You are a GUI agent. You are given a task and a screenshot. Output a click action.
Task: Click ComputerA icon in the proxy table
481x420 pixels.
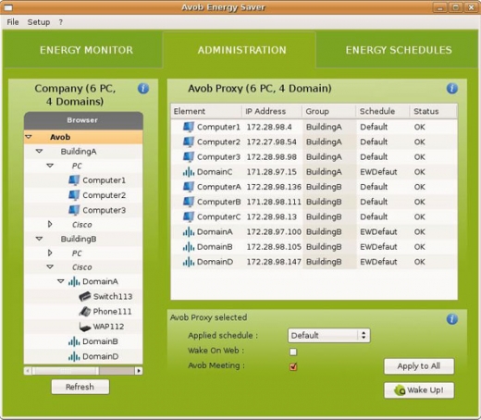pyautogui.click(x=189, y=187)
